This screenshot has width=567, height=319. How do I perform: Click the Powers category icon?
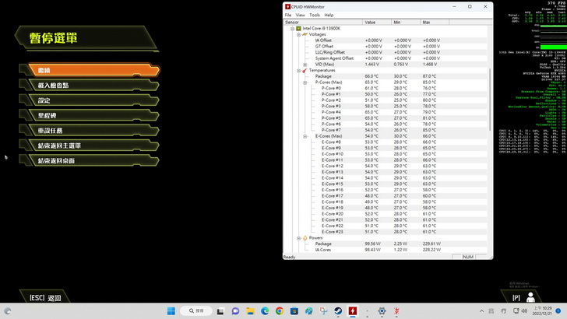pyautogui.click(x=305, y=237)
